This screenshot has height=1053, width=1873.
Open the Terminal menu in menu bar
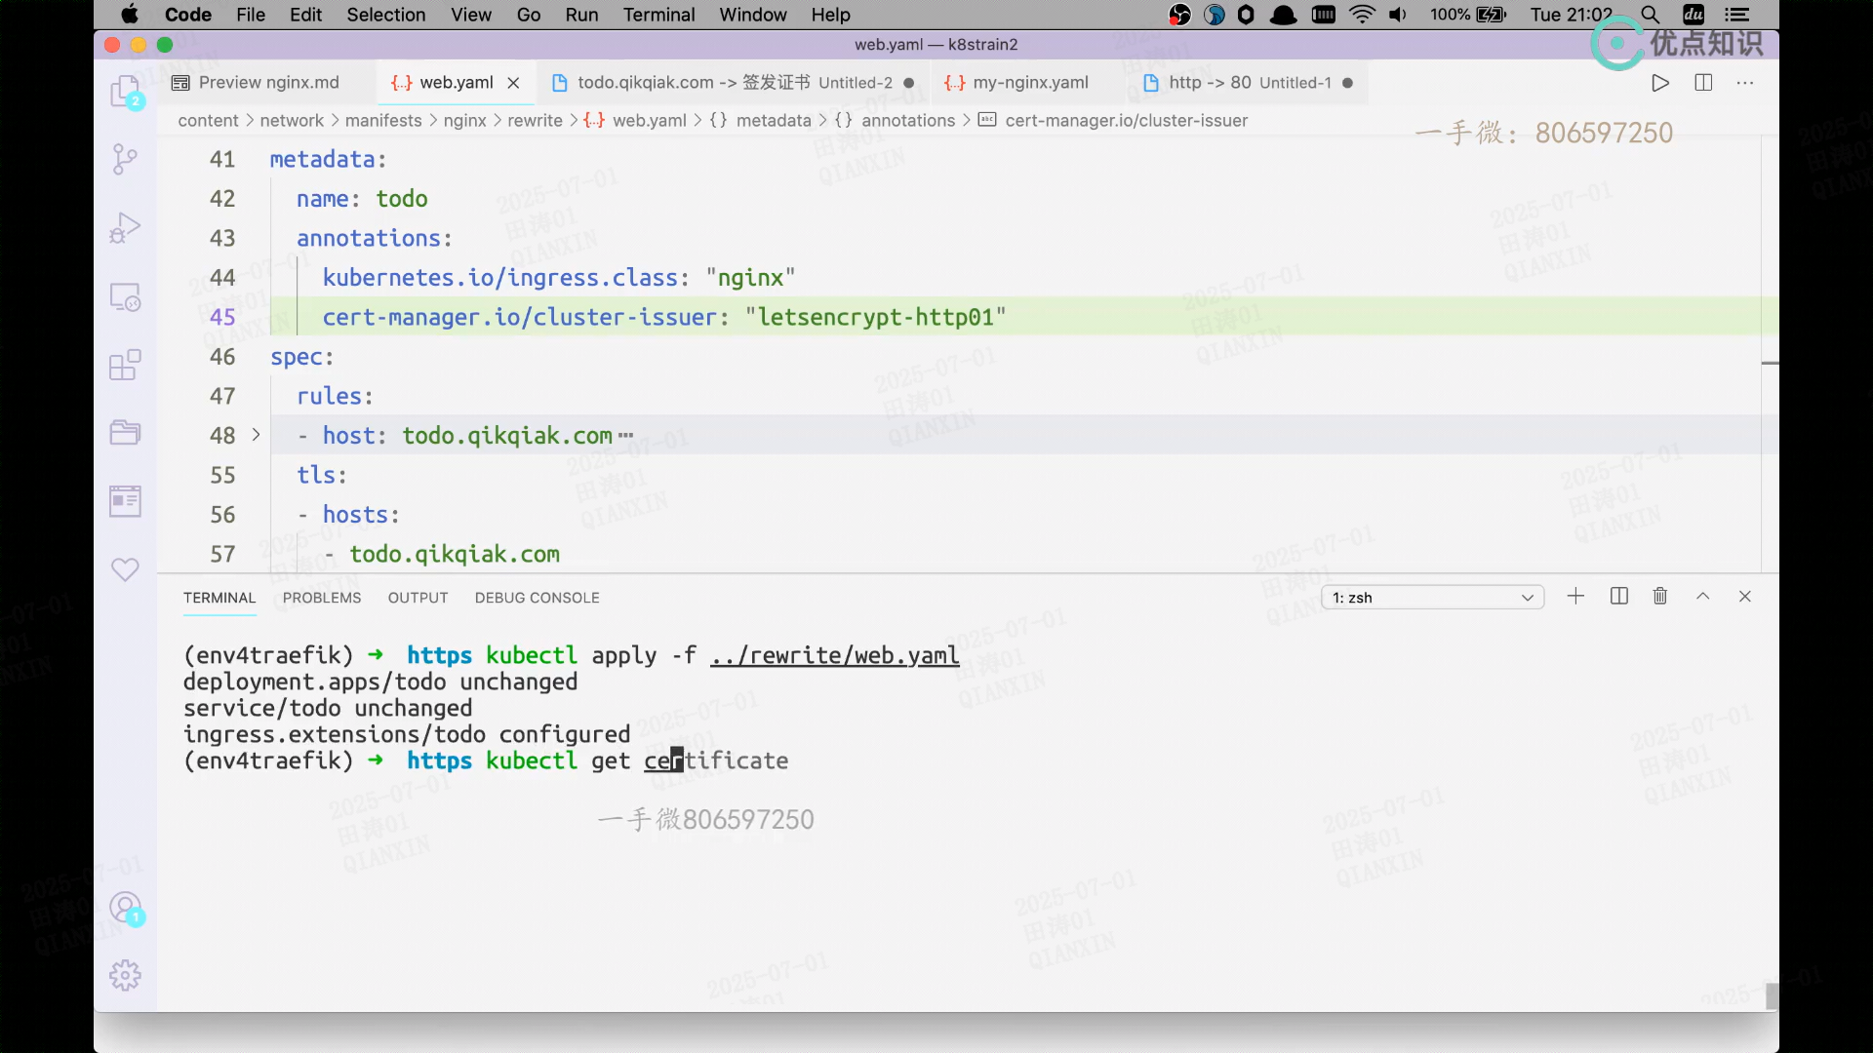pyautogui.click(x=658, y=15)
